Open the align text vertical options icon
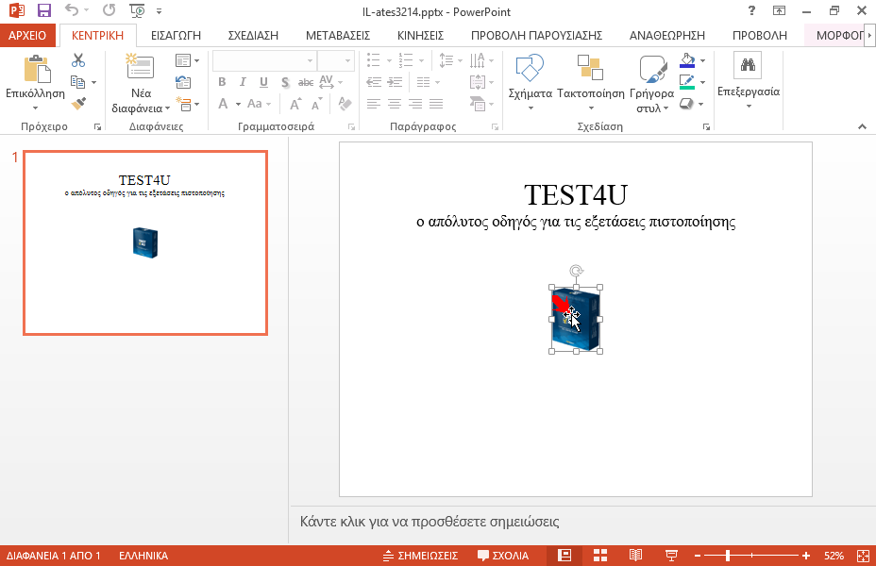The image size is (876, 566). tap(477, 83)
